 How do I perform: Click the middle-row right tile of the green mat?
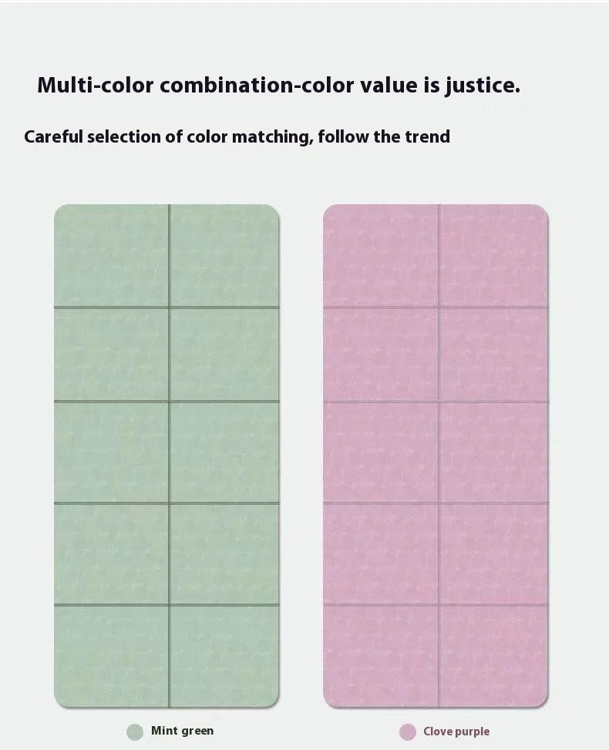coord(224,452)
